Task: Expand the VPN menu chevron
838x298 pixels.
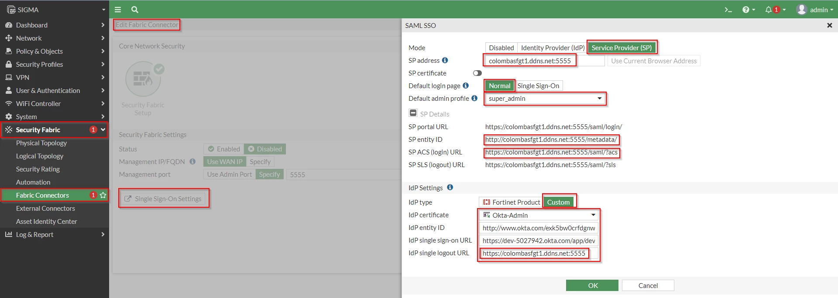Action: click(103, 78)
